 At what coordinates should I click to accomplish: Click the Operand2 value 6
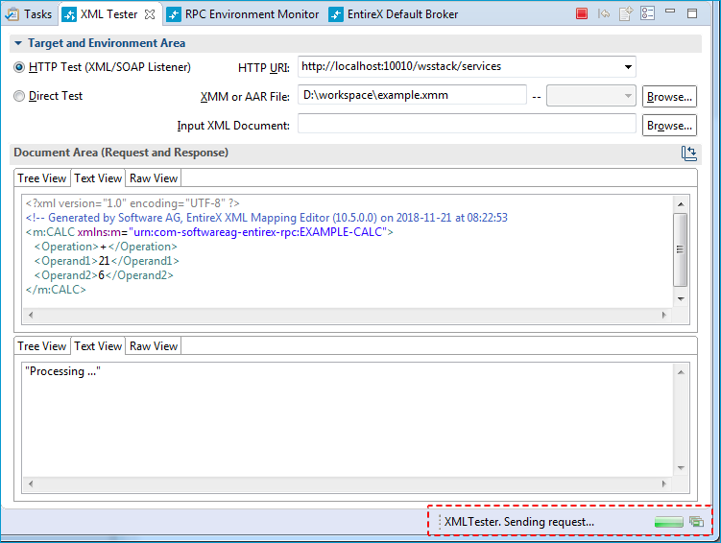102,275
